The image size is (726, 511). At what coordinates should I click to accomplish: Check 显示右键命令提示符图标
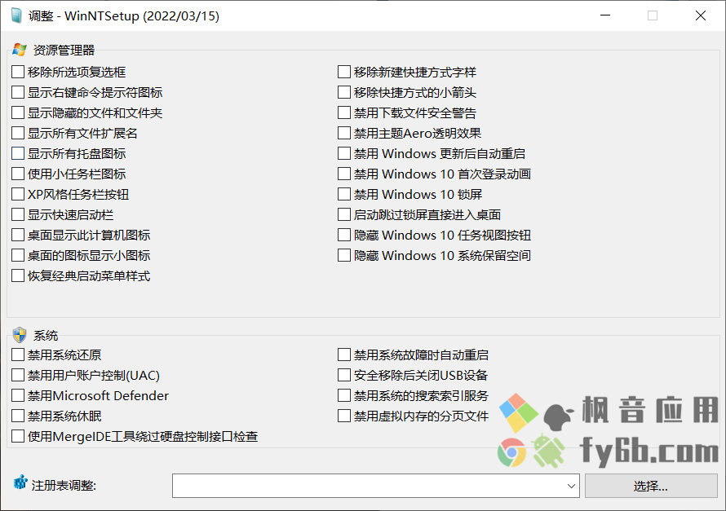pos(18,92)
